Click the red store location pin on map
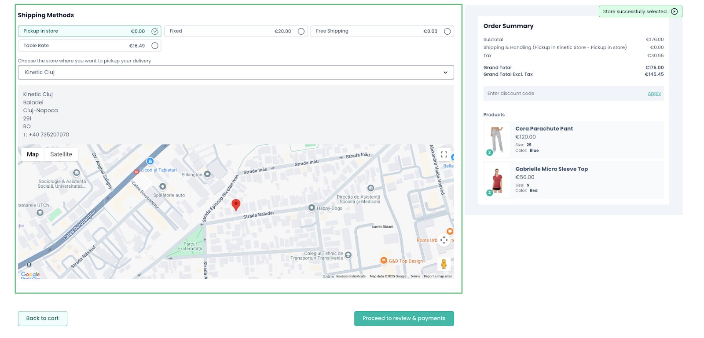704x338 pixels. tap(236, 204)
